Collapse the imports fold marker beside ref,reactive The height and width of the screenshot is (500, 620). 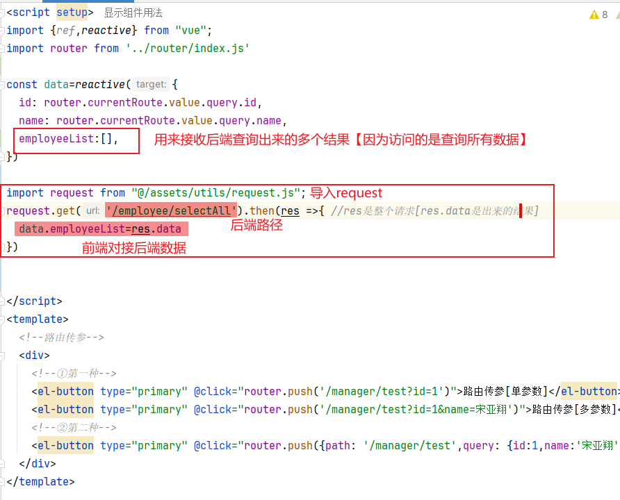click(x=2, y=31)
